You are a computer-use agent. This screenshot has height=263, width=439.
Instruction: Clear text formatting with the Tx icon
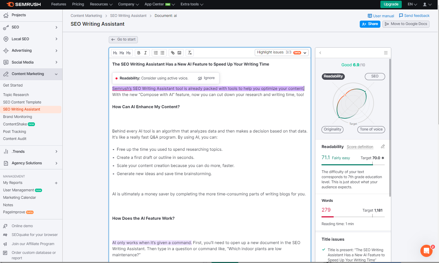tap(190, 53)
